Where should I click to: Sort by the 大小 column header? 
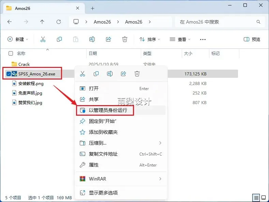point(188,54)
